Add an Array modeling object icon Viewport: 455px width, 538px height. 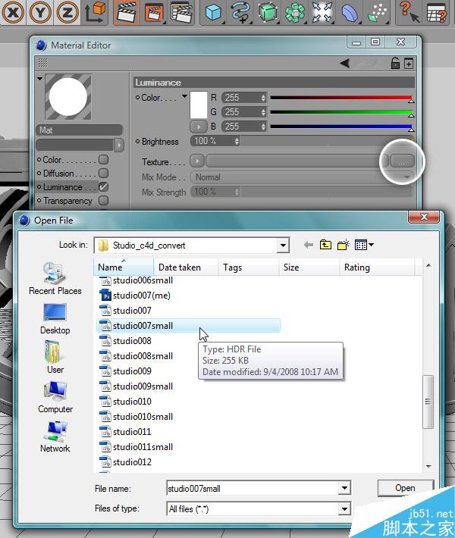(295, 12)
